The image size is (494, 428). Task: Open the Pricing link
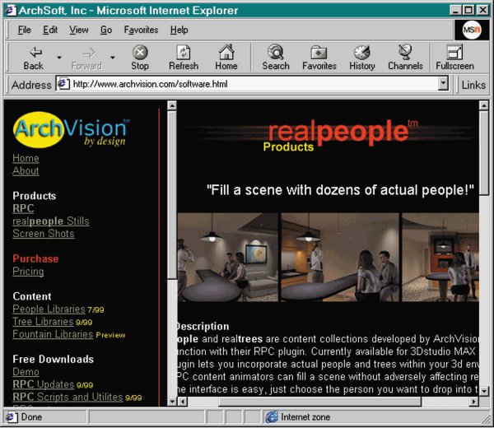28,272
